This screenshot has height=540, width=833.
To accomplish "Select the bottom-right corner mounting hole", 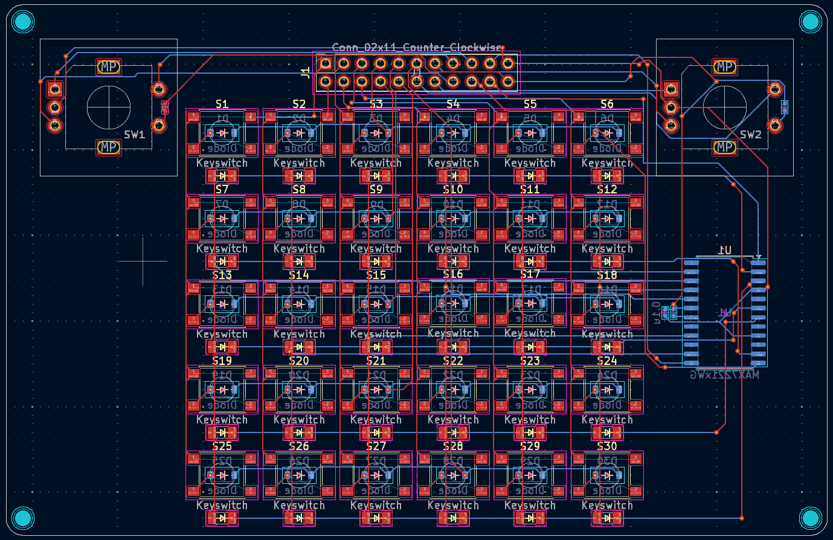I will [x=811, y=518].
